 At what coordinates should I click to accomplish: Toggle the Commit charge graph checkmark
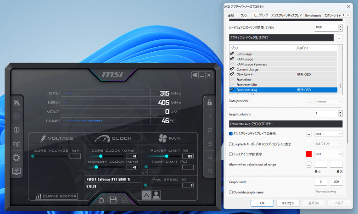[232, 69]
